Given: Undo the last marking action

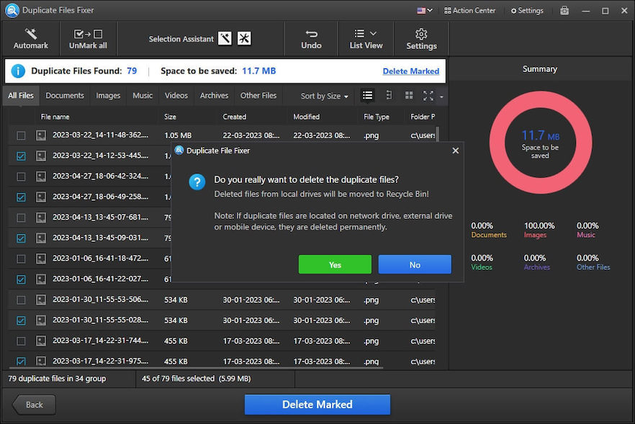Looking at the screenshot, I should pos(311,39).
